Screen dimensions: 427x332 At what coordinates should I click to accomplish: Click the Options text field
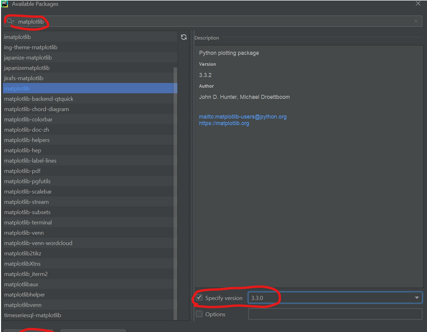click(335, 314)
